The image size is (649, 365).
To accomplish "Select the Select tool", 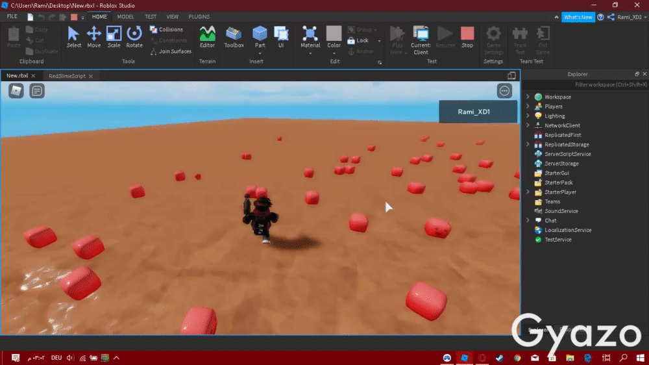I will pyautogui.click(x=74, y=37).
